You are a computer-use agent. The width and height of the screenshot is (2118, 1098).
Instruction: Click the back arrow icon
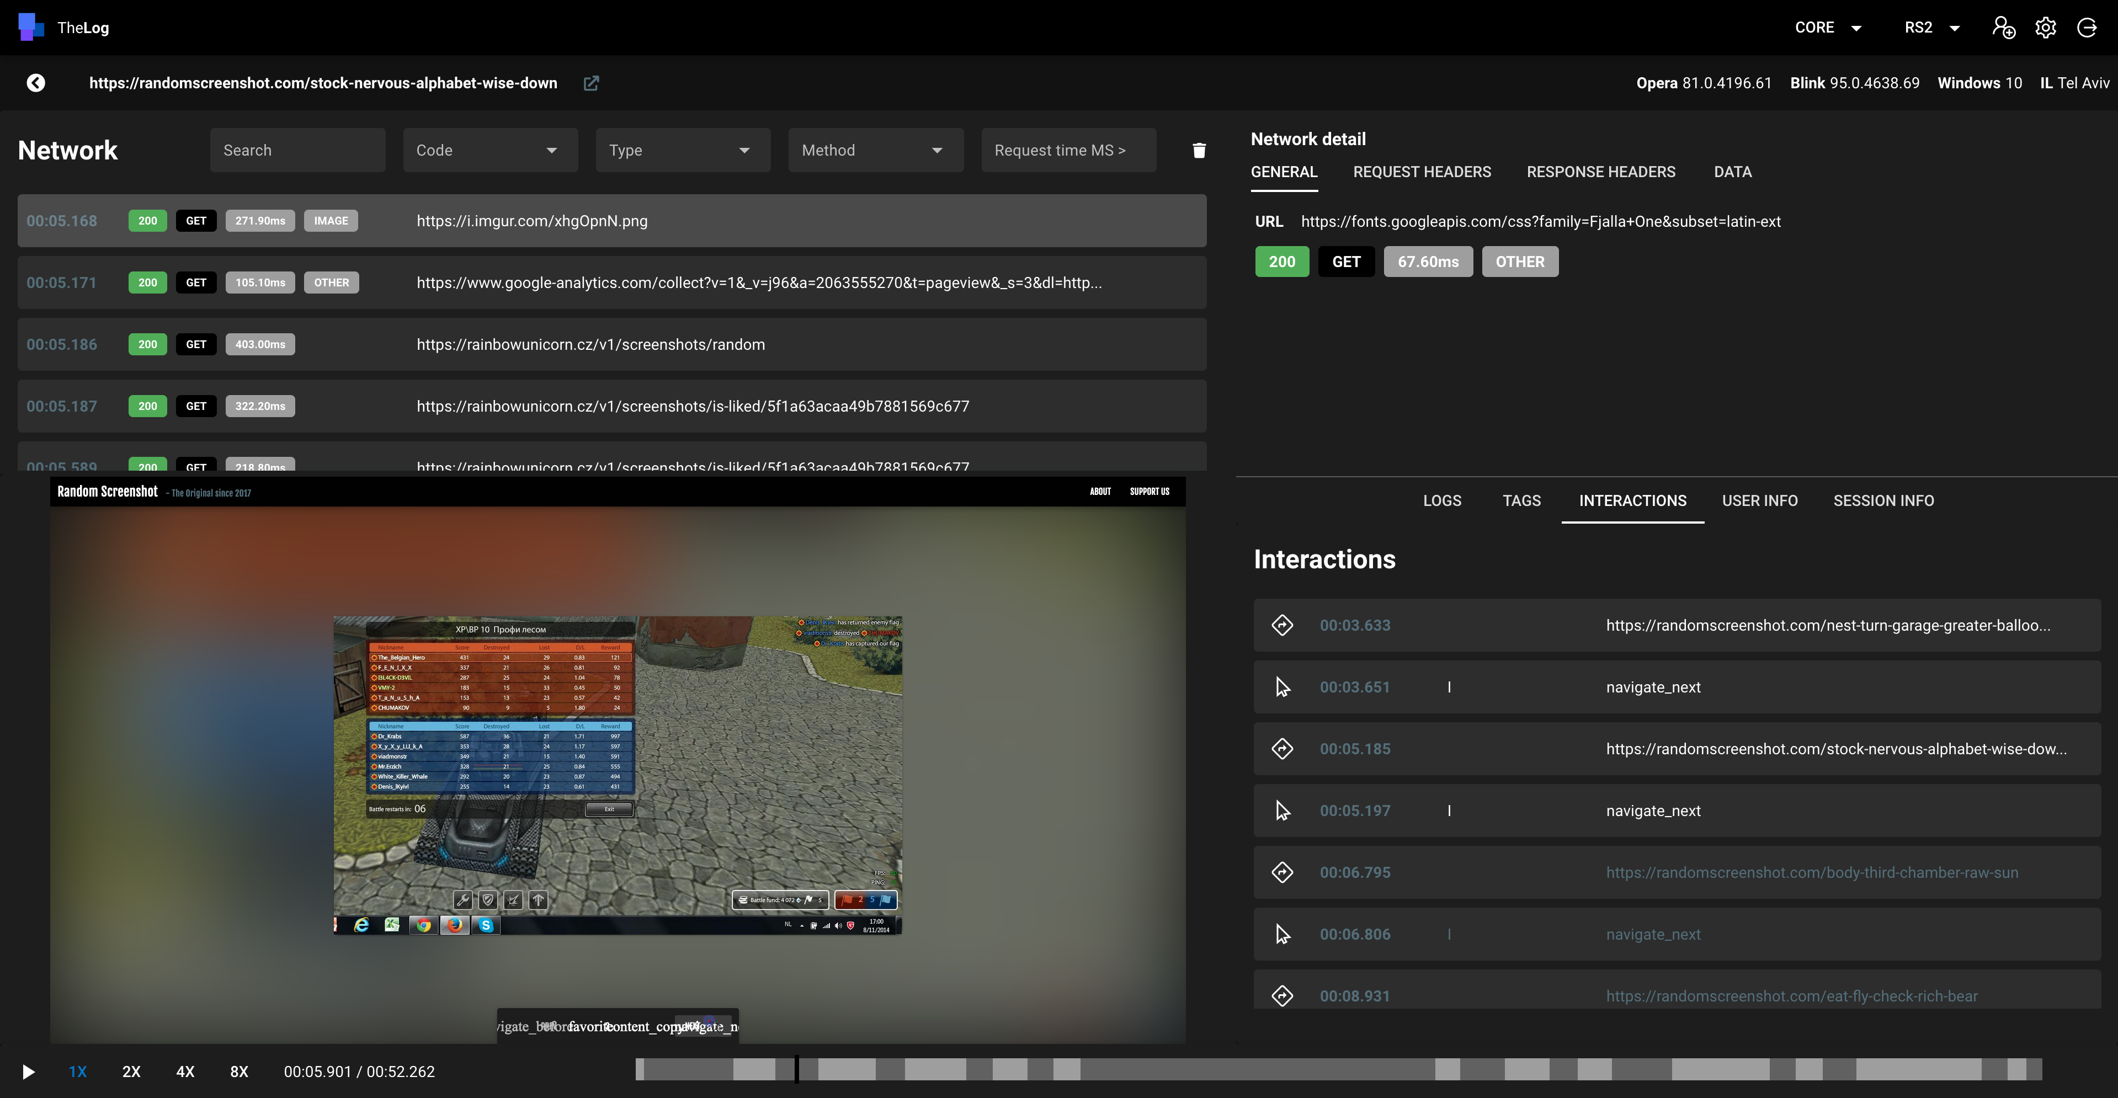tap(35, 83)
